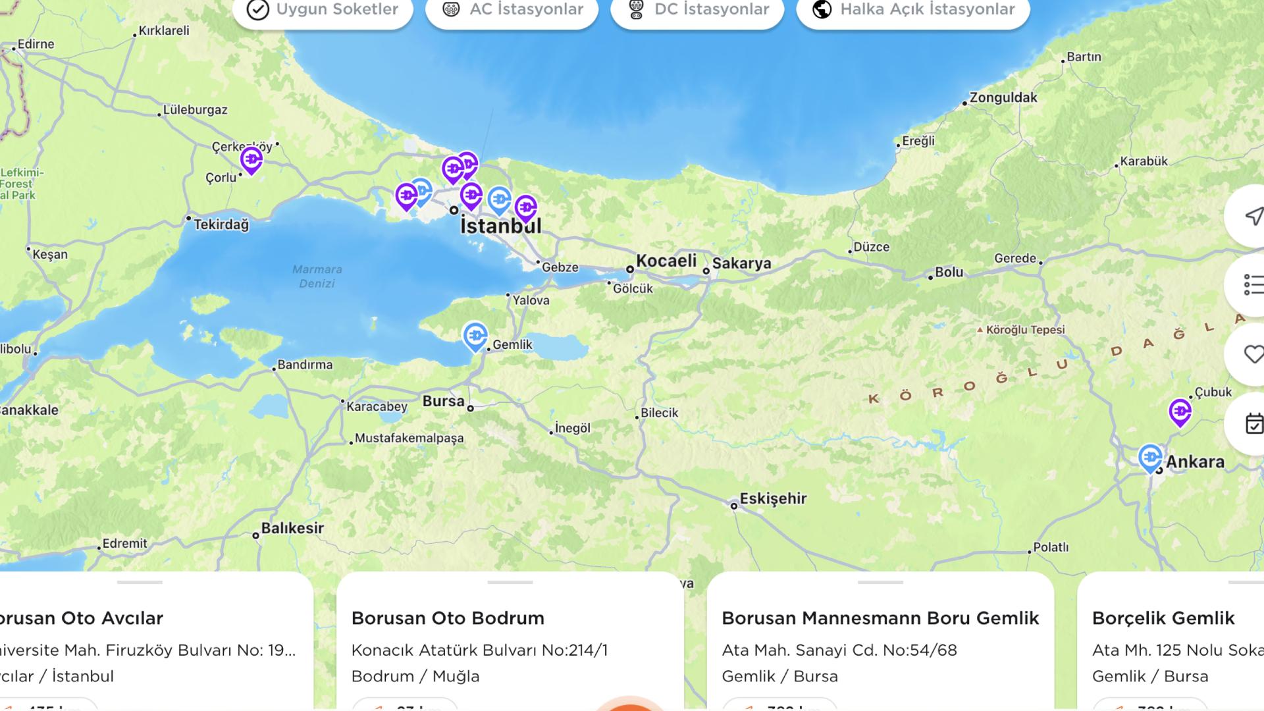Select northernmost purple pin in İstanbul cluster
The height and width of the screenshot is (711, 1264).
(x=468, y=164)
